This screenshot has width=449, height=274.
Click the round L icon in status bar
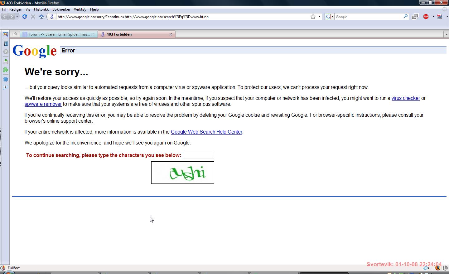[x=445, y=268]
